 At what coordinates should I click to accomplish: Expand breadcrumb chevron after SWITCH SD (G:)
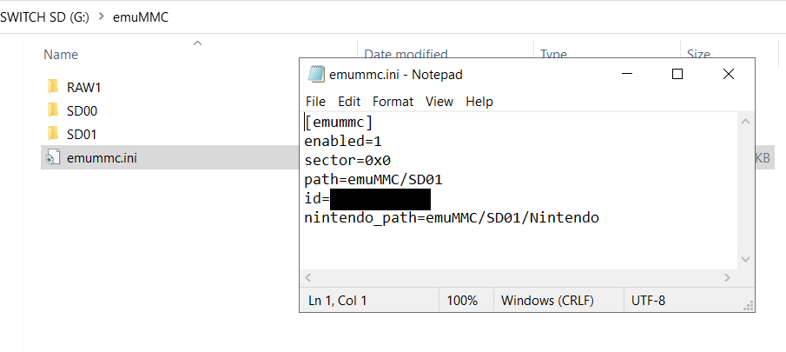coord(102,17)
